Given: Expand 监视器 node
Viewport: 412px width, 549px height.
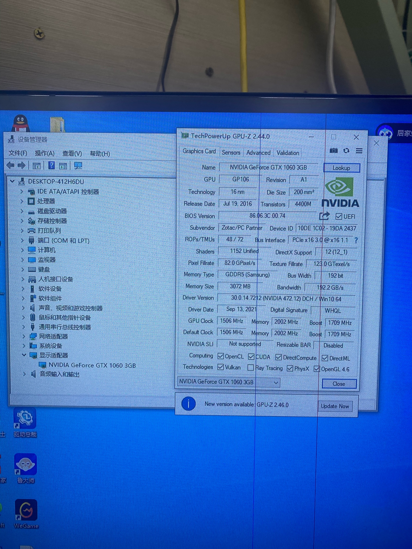Looking at the screenshot, I should (23, 260).
